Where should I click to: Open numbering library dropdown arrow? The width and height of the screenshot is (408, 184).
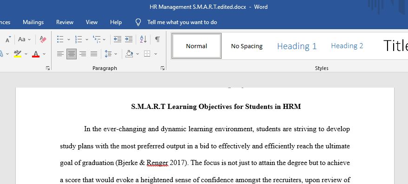coord(87,39)
